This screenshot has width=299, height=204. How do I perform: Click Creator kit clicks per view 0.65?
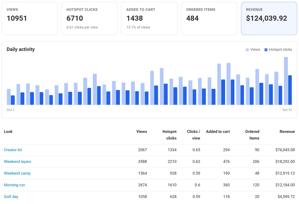[x=197, y=150]
